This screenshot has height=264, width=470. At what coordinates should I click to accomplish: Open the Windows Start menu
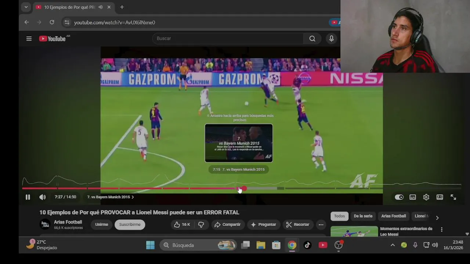point(150,245)
